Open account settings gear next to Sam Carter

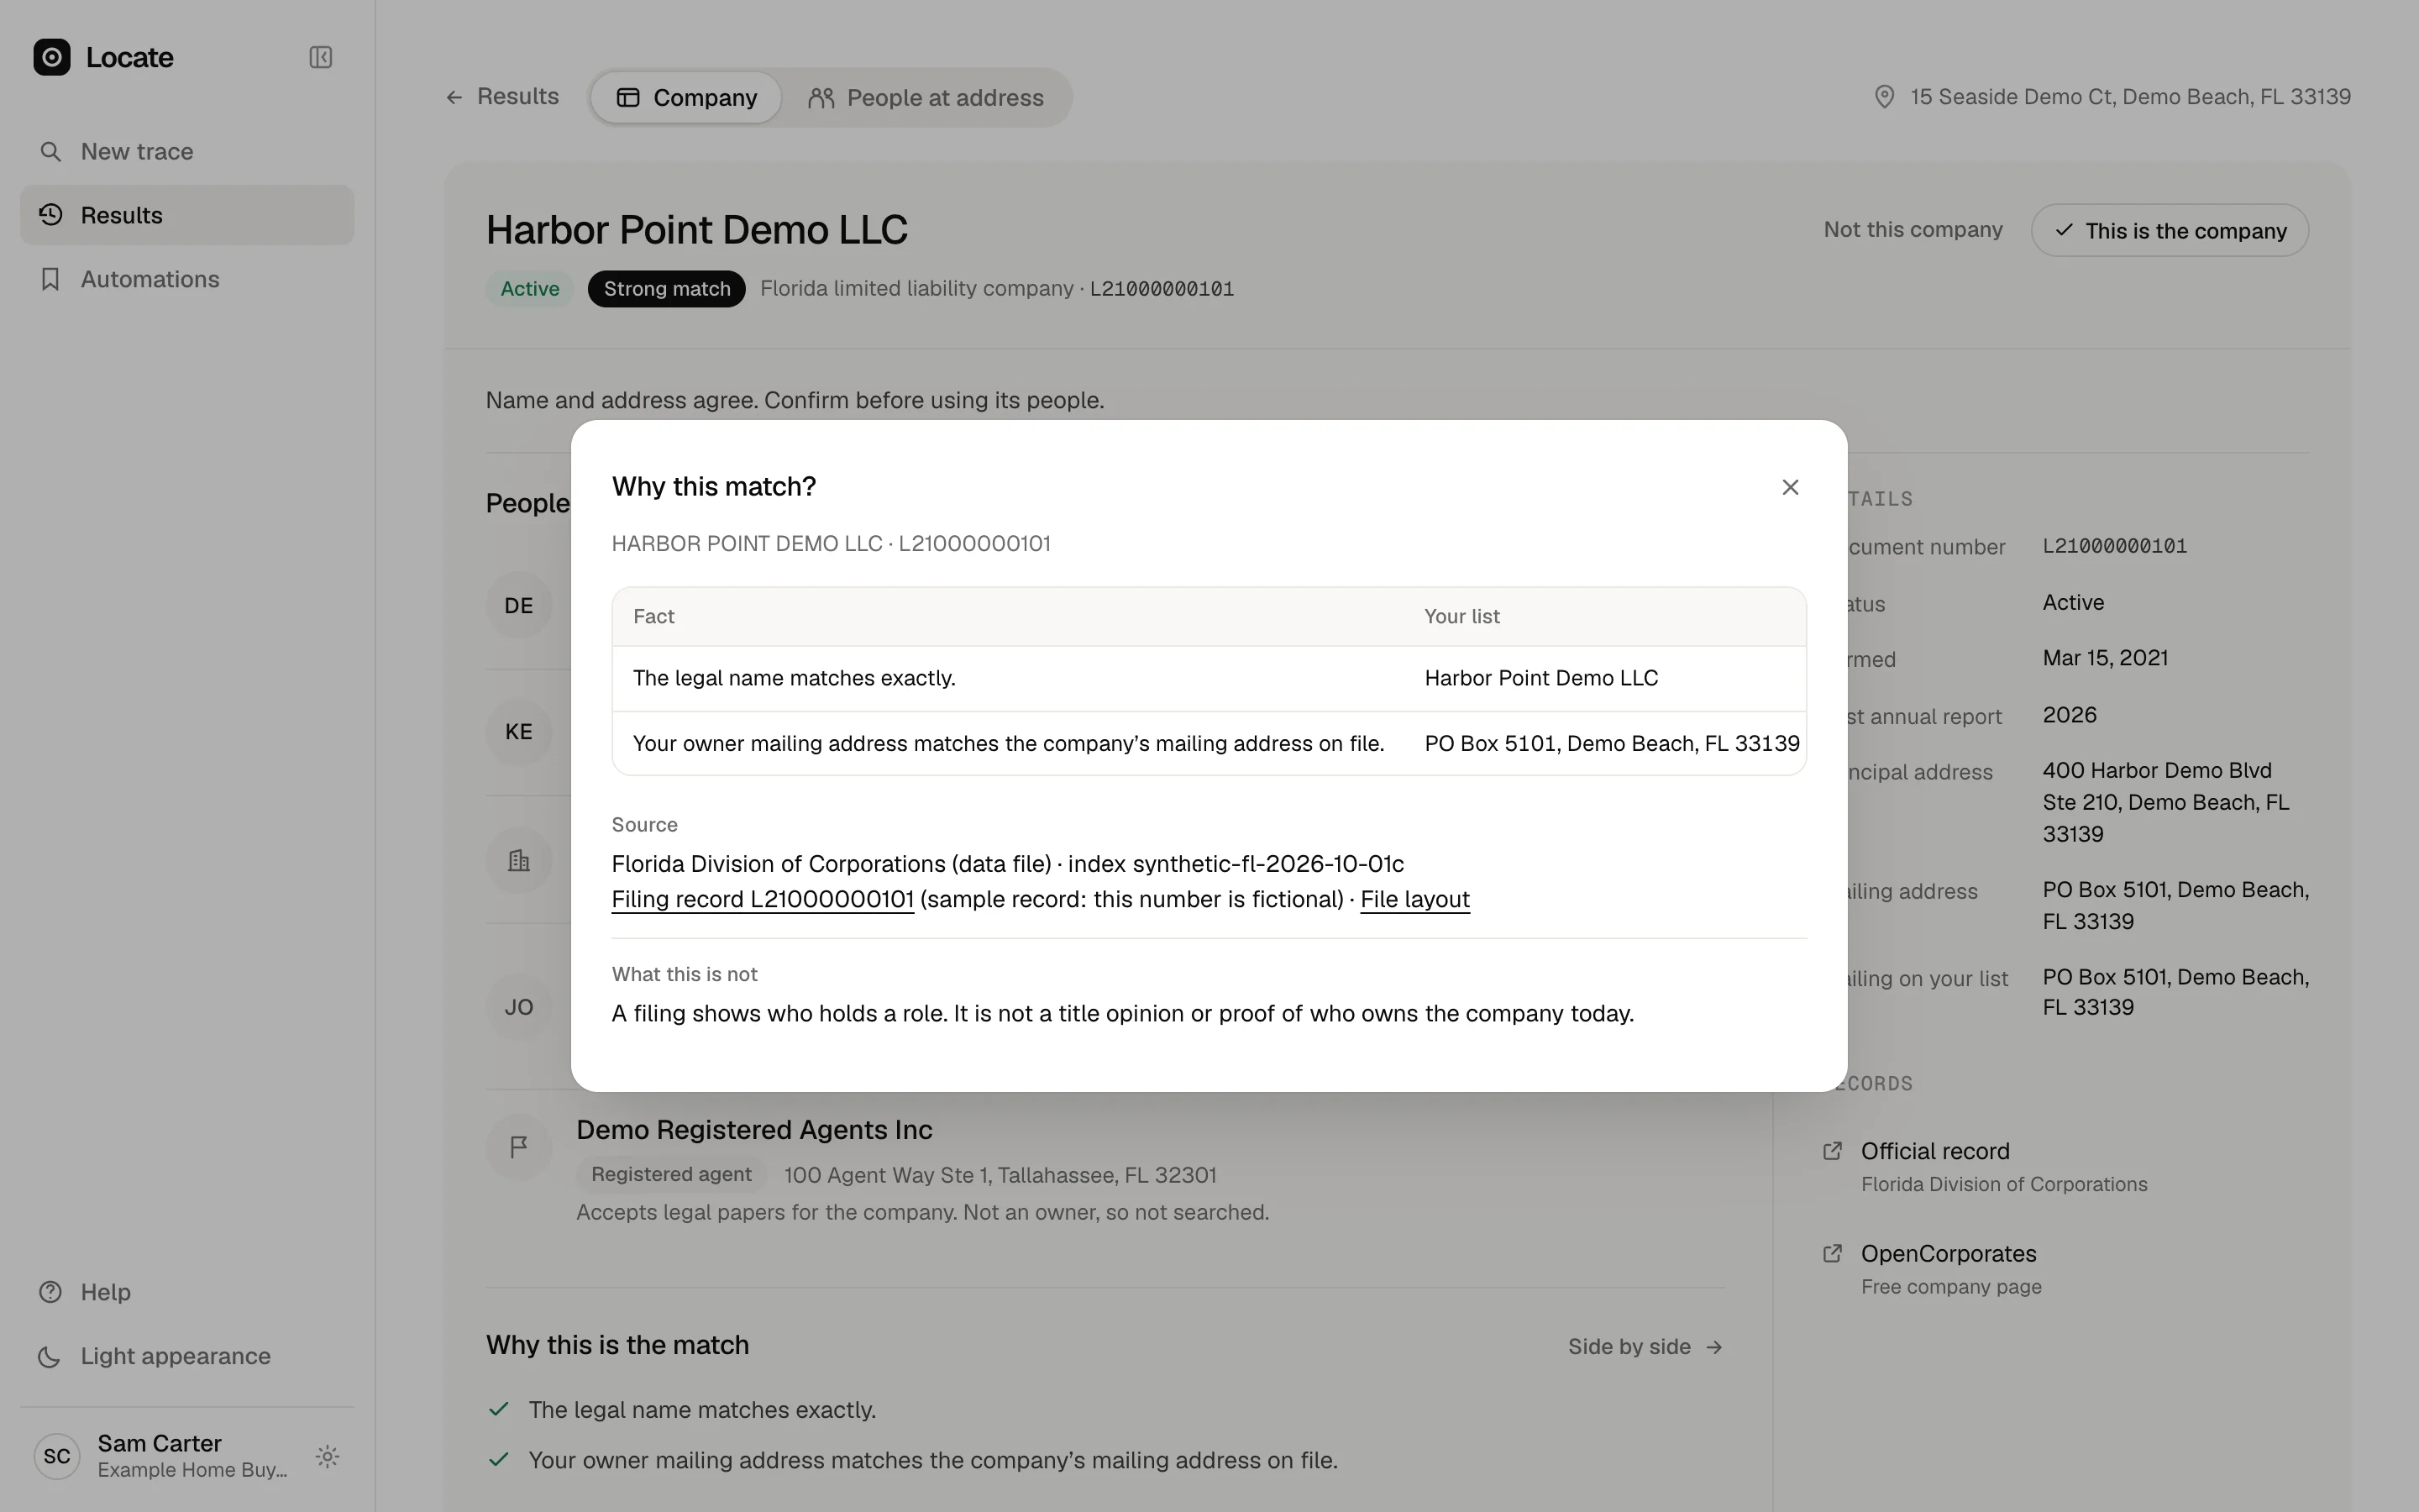pos(327,1456)
